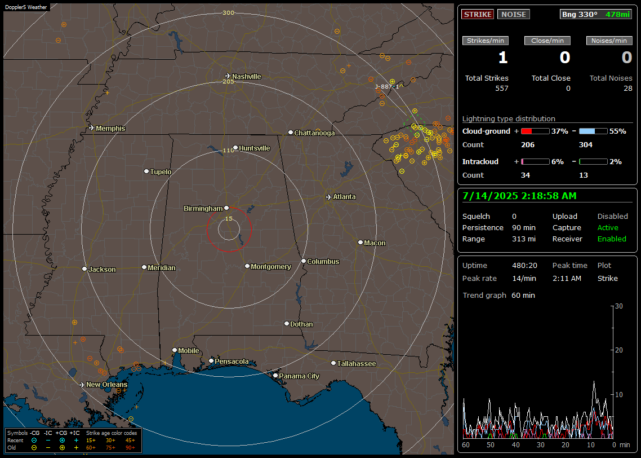
Task: Click the Jackson city dot marker
Action: click(x=84, y=269)
